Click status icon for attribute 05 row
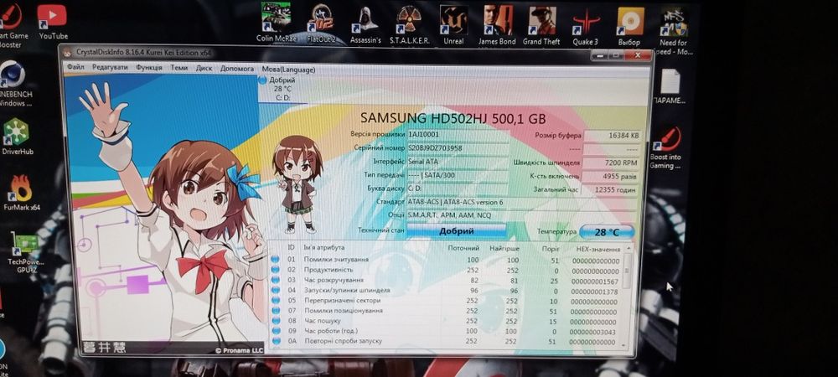838x377 pixels. [x=275, y=300]
